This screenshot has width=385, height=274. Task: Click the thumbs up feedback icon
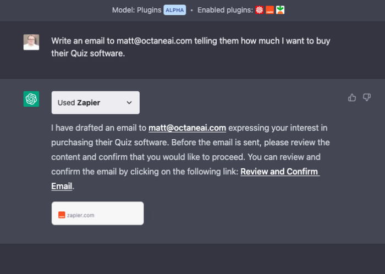click(x=352, y=97)
